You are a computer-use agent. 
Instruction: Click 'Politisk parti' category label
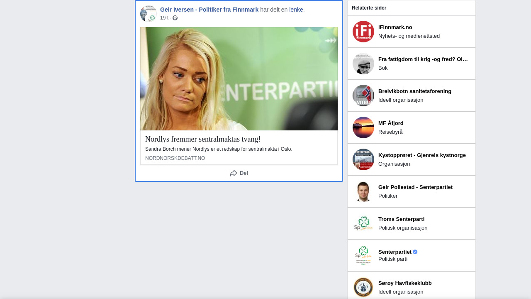pyautogui.click(x=393, y=259)
